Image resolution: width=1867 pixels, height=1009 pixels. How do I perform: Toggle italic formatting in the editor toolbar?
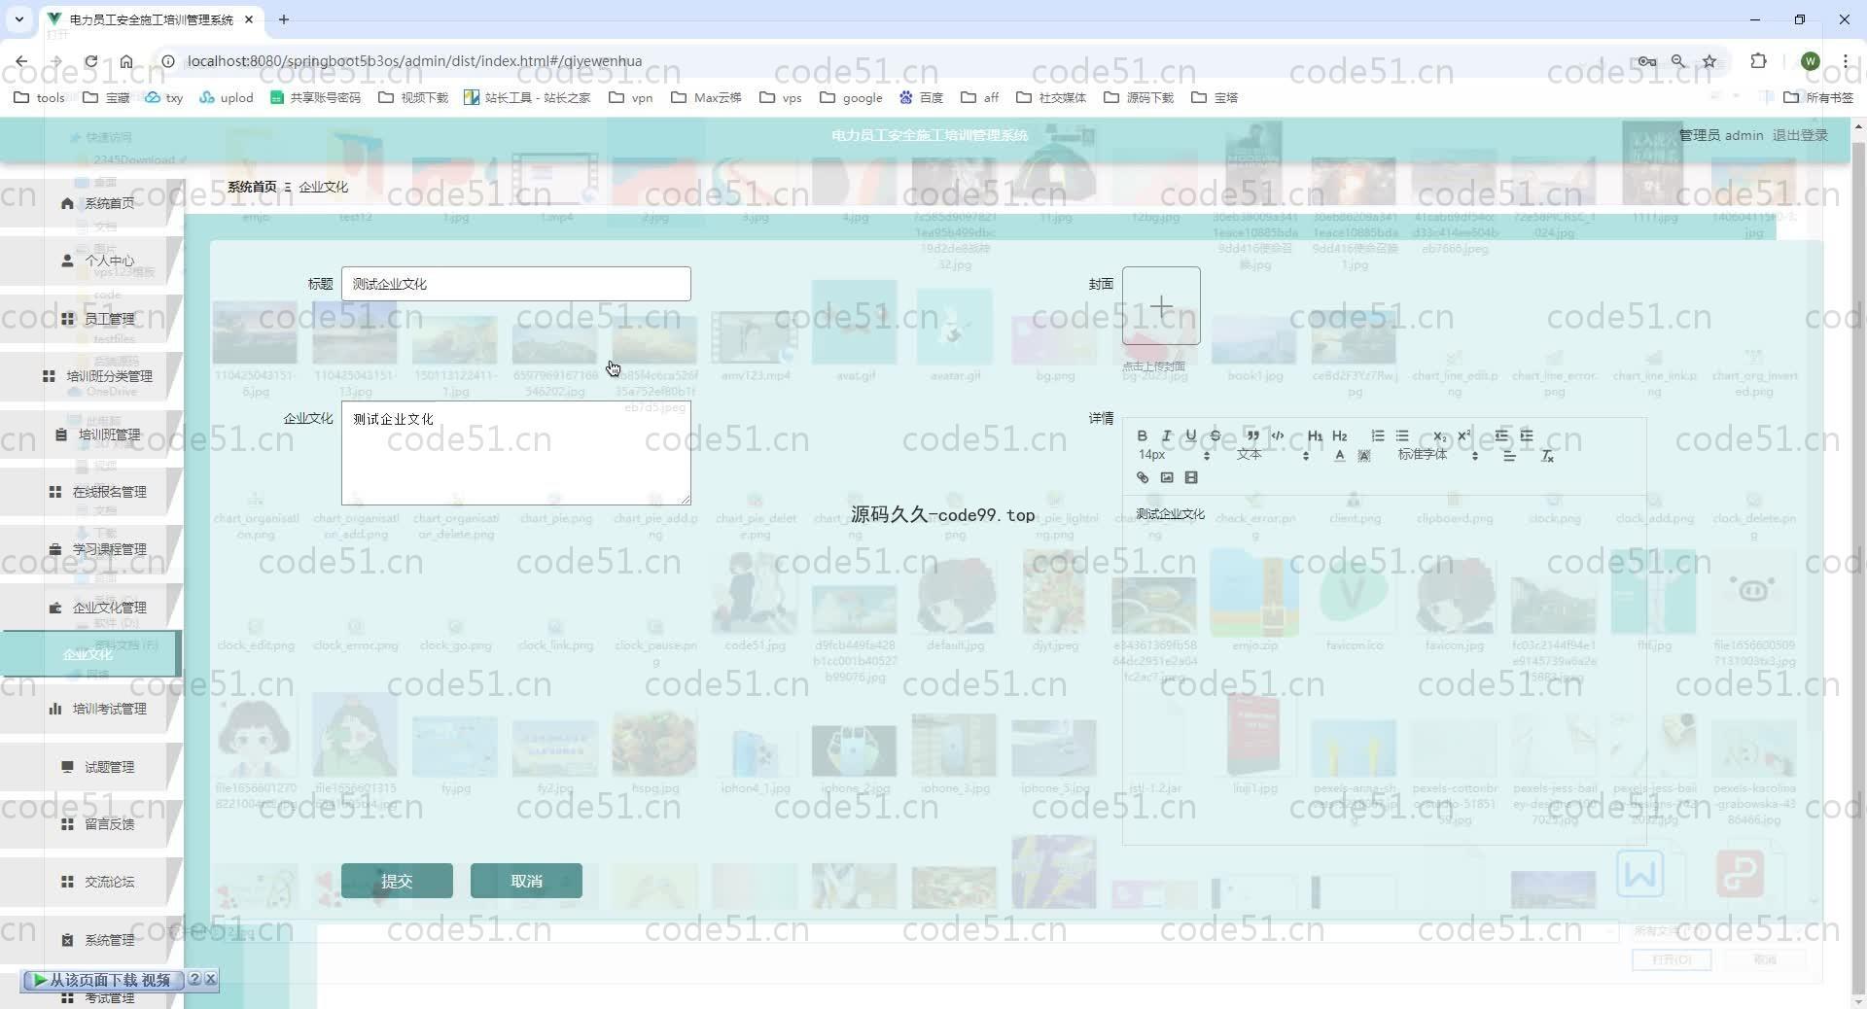tap(1166, 435)
